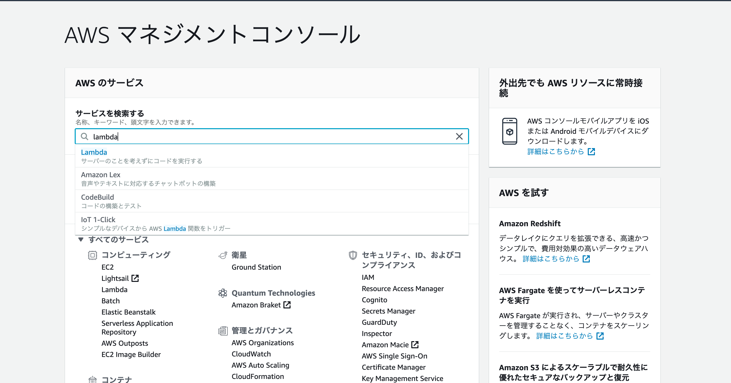Open Lambda in the Computing list

coord(114,290)
